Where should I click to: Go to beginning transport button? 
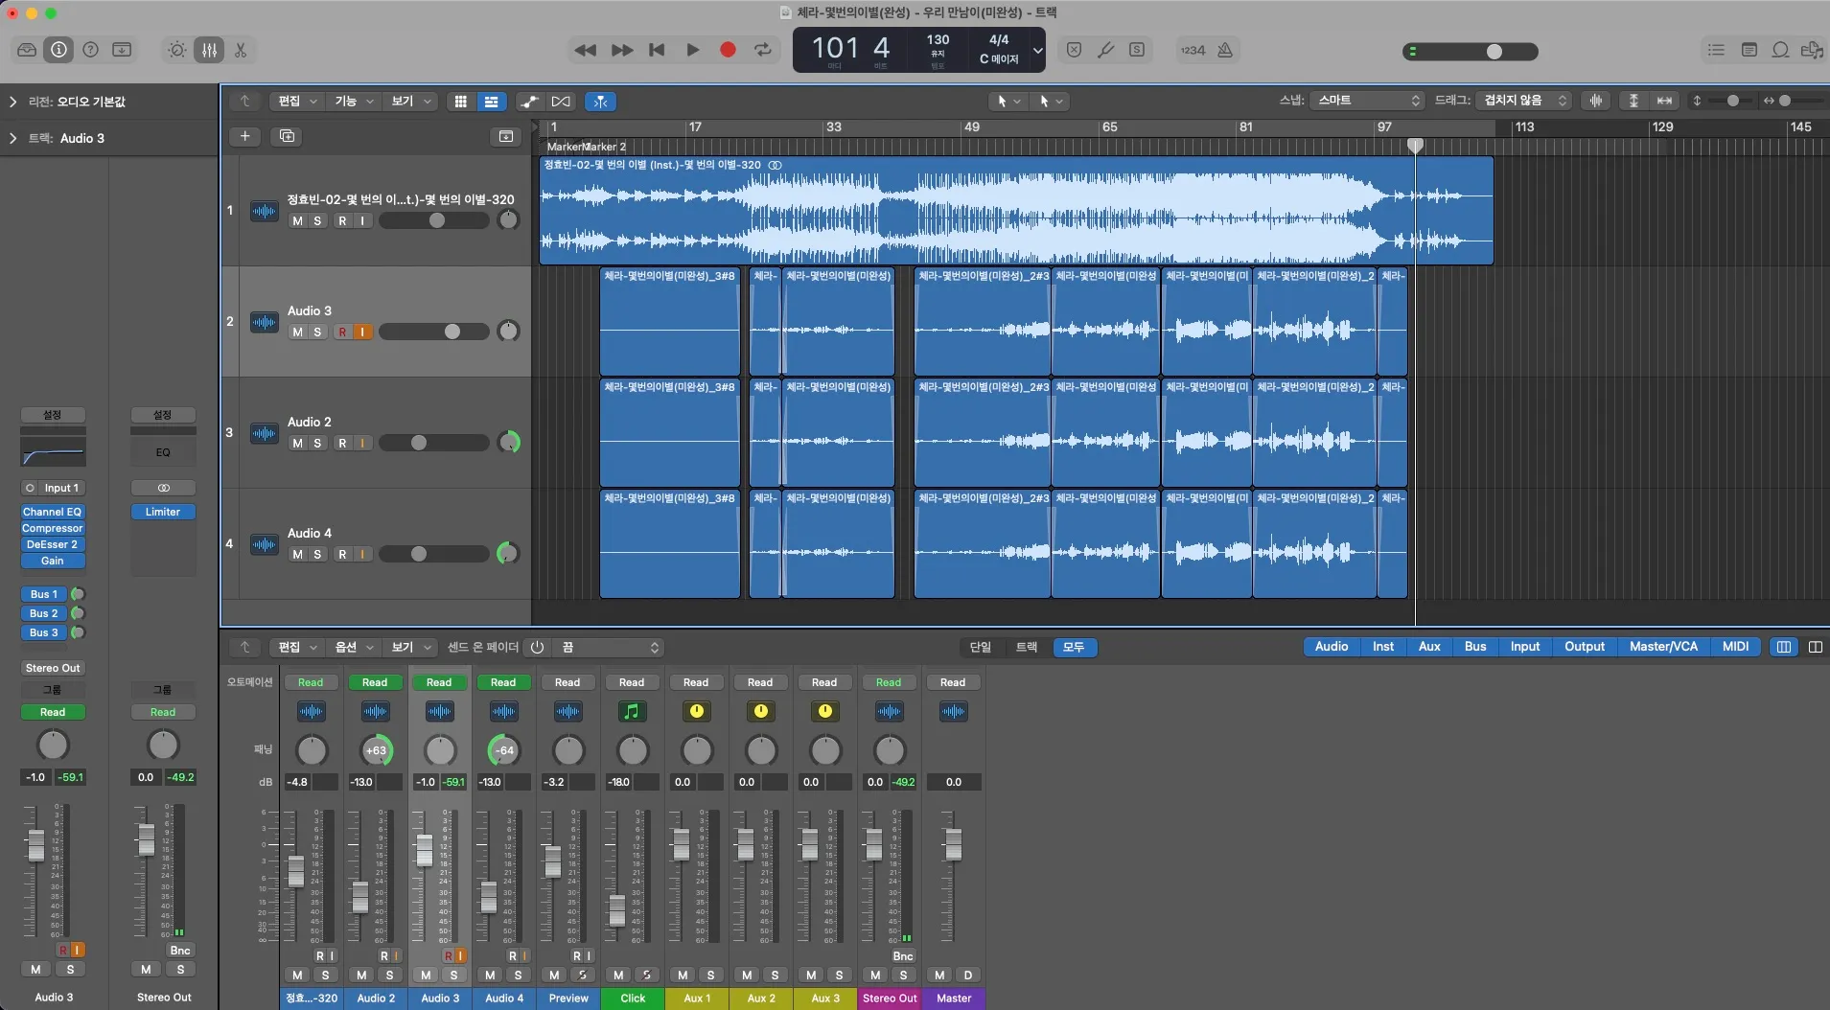click(657, 50)
